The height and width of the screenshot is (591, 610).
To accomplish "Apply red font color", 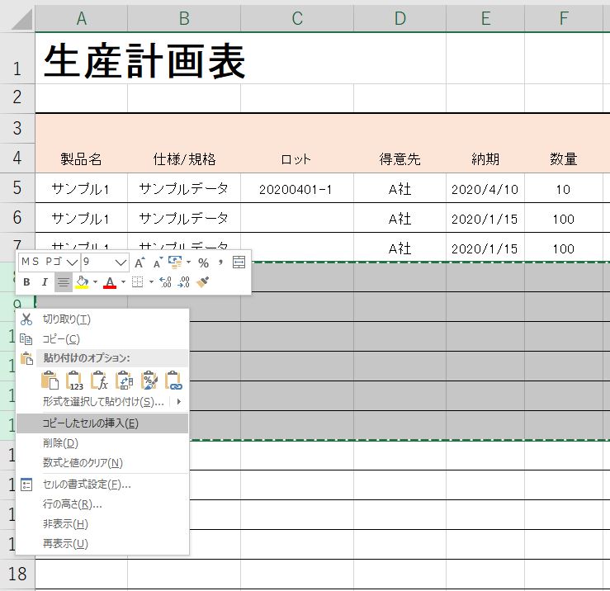I will [x=110, y=281].
